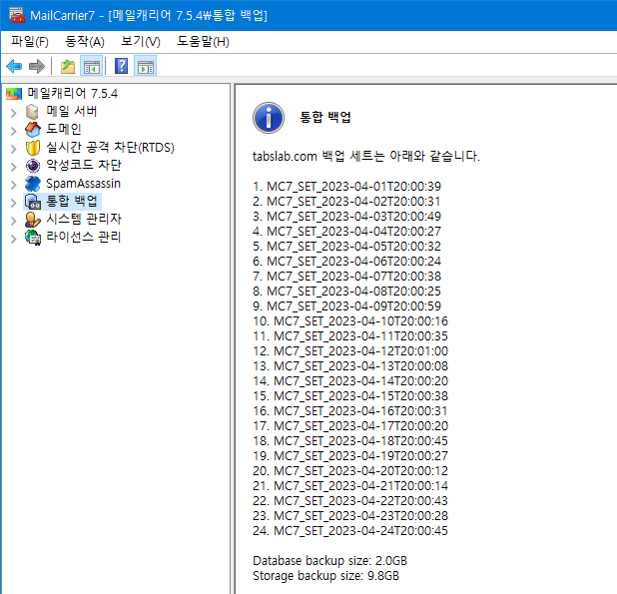Viewport: 617px width, 594px height.
Task: Click the Up one level folder icon
Action: pyautogui.click(x=67, y=67)
